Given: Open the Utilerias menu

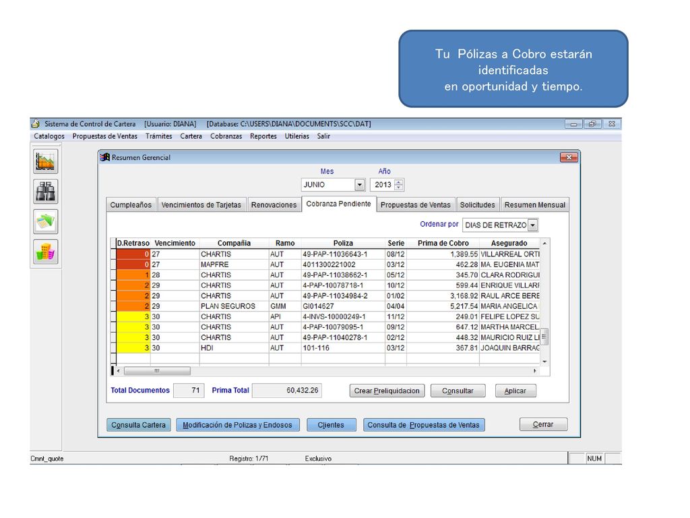Looking at the screenshot, I should click(297, 136).
